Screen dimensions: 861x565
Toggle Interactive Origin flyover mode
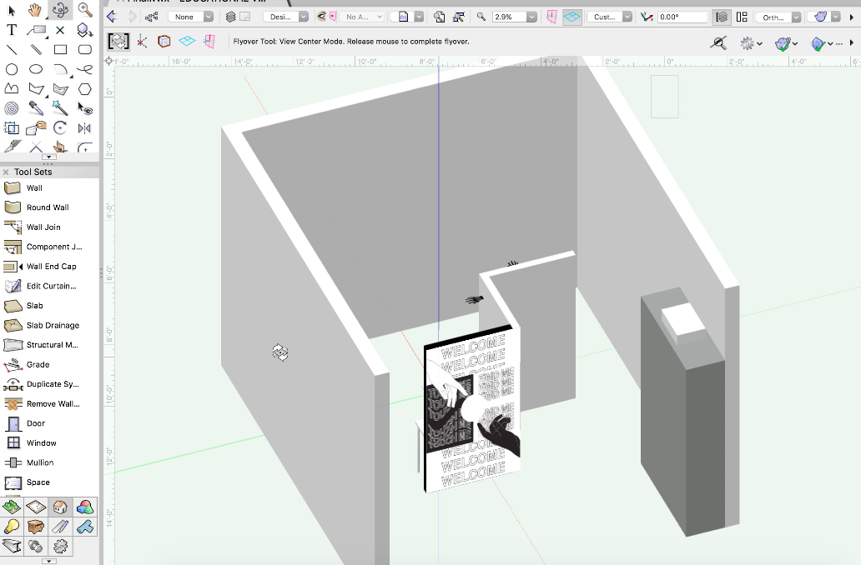(x=142, y=42)
